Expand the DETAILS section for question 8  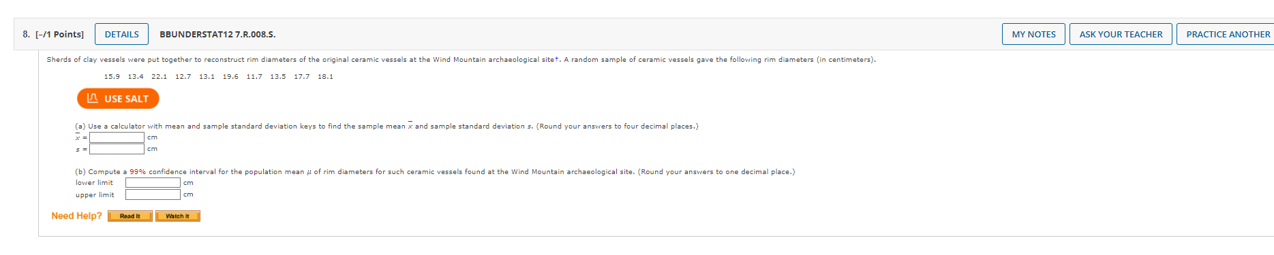[121, 34]
